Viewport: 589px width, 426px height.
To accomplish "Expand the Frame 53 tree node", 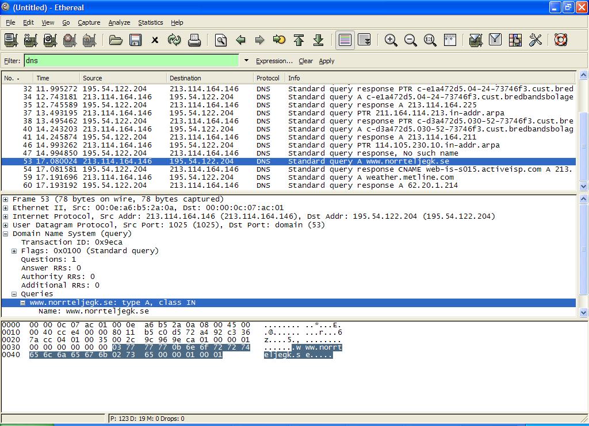I will pos(5,199).
